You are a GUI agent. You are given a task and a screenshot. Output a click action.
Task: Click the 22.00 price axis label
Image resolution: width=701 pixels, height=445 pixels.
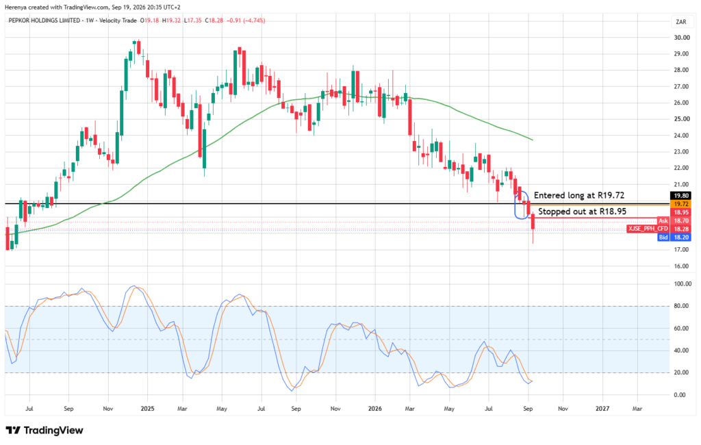(x=681, y=168)
